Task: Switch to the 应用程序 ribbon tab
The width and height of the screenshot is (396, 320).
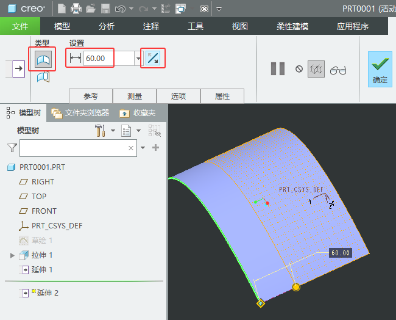Action: coord(352,26)
